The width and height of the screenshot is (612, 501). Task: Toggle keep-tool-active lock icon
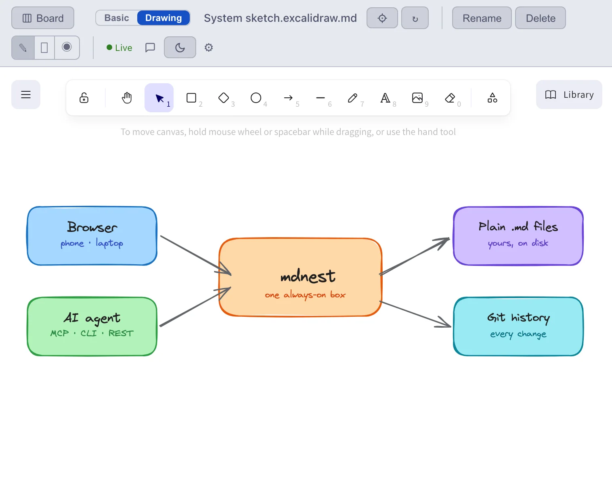(84, 98)
